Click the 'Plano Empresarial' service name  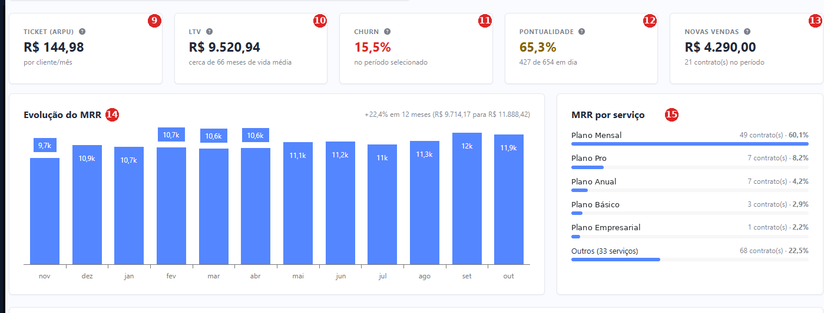click(605, 227)
